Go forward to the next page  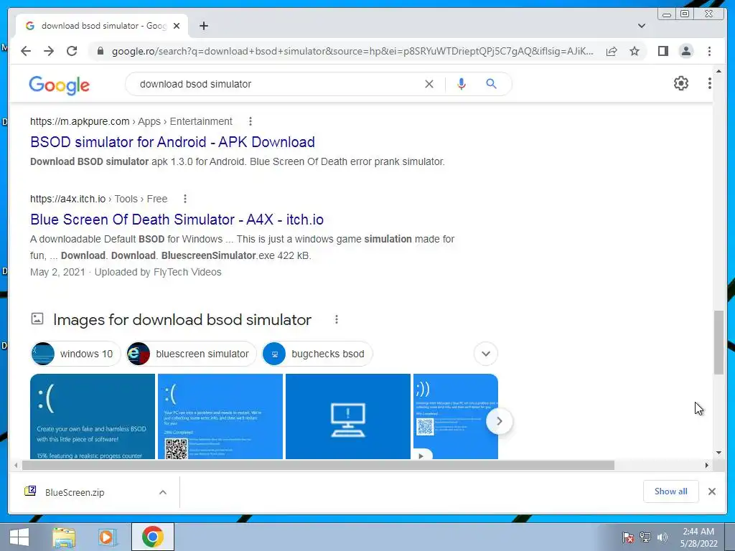click(49, 51)
